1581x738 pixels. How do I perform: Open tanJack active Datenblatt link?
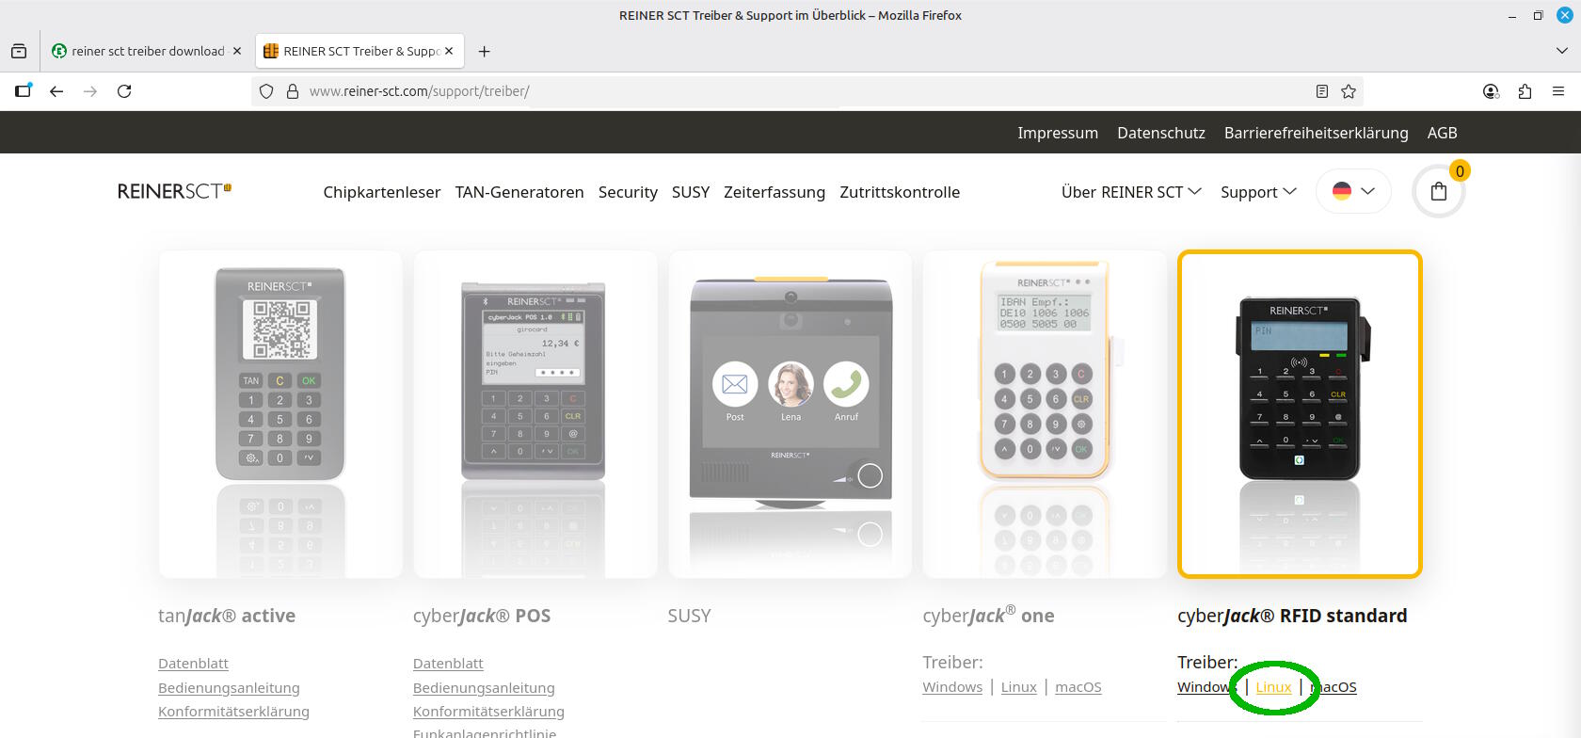click(x=193, y=664)
